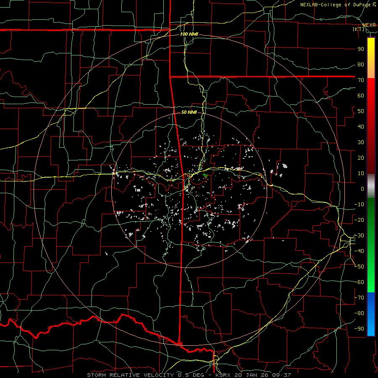Click the '60' value on velocity scale
This screenshot has height=378, width=378.
click(361, 96)
